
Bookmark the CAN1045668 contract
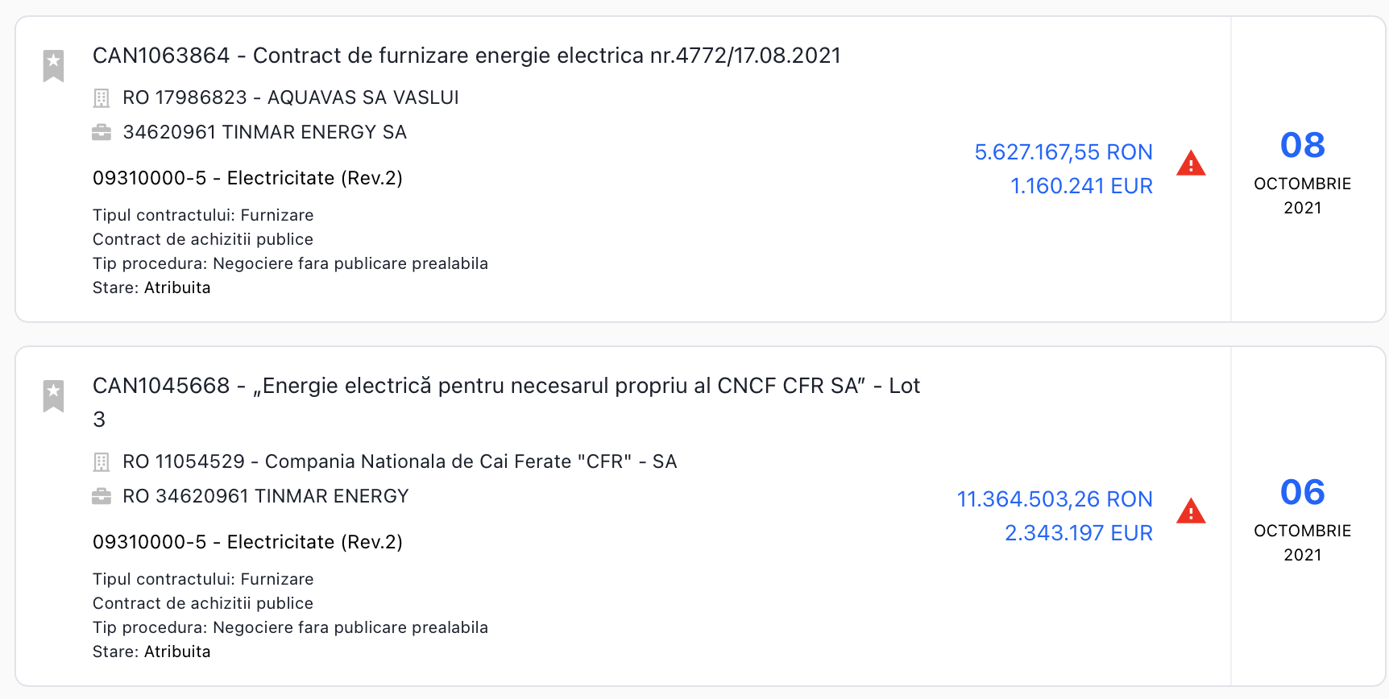(x=53, y=395)
